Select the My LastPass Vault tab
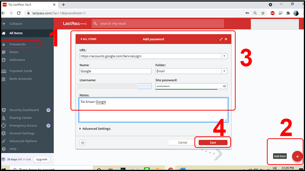The width and height of the screenshot is (305, 171). click(29, 5)
